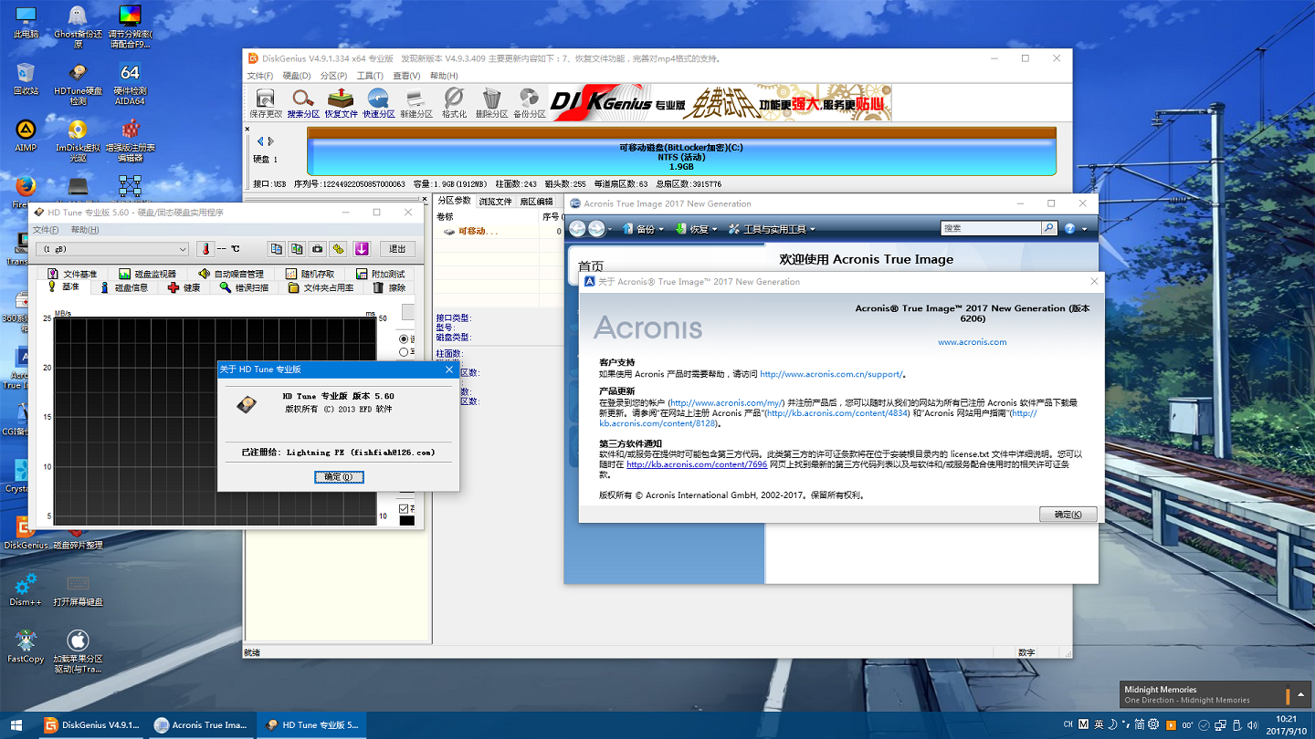Click Backup Partition (备份分区) icon in DiskGenius
Screen dimensions: 1315x739
[529, 103]
